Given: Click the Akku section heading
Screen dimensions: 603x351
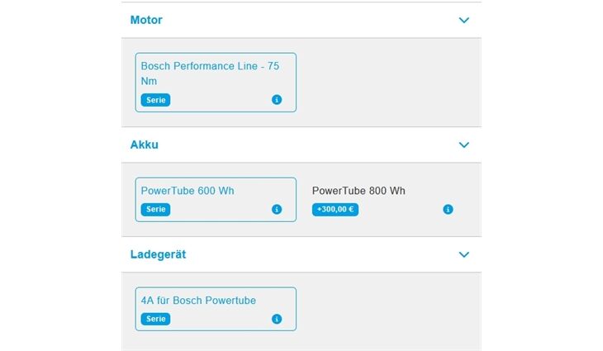Looking at the screenshot, I should (145, 145).
